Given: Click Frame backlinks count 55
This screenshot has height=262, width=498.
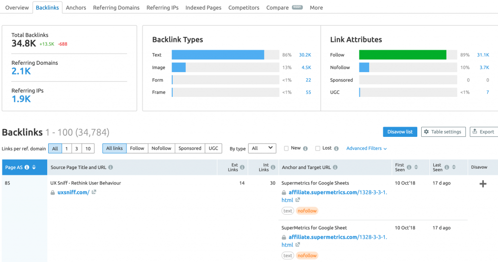Looking at the screenshot, I should [308, 92].
